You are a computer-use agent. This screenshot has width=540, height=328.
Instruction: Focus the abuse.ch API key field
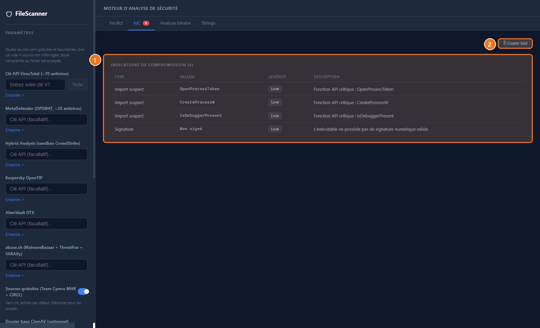(x=46, y=265)
